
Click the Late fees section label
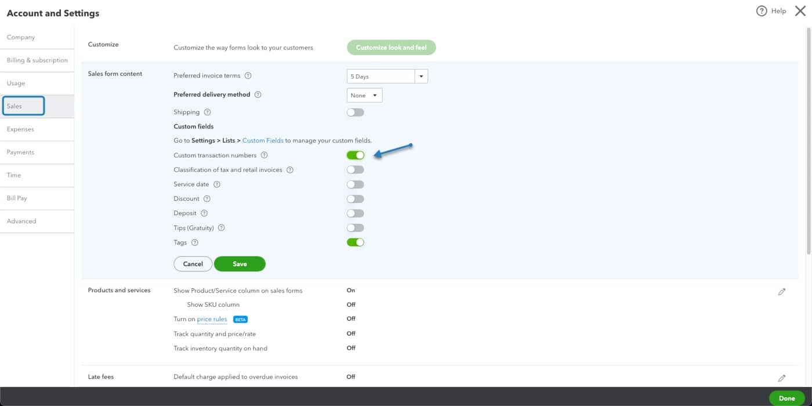click(101, 376)
